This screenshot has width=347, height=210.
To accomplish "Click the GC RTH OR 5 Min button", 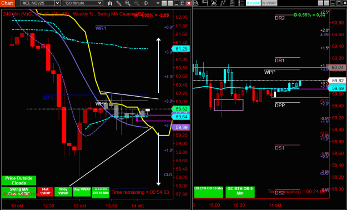I will 240,192.
